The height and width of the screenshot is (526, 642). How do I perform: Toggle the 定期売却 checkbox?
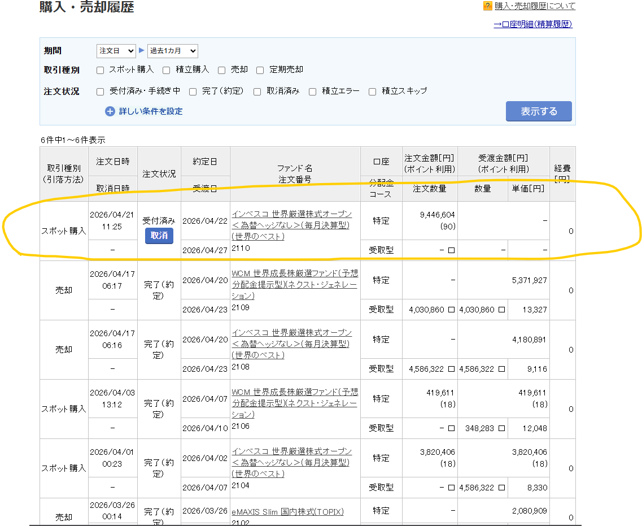260,70
